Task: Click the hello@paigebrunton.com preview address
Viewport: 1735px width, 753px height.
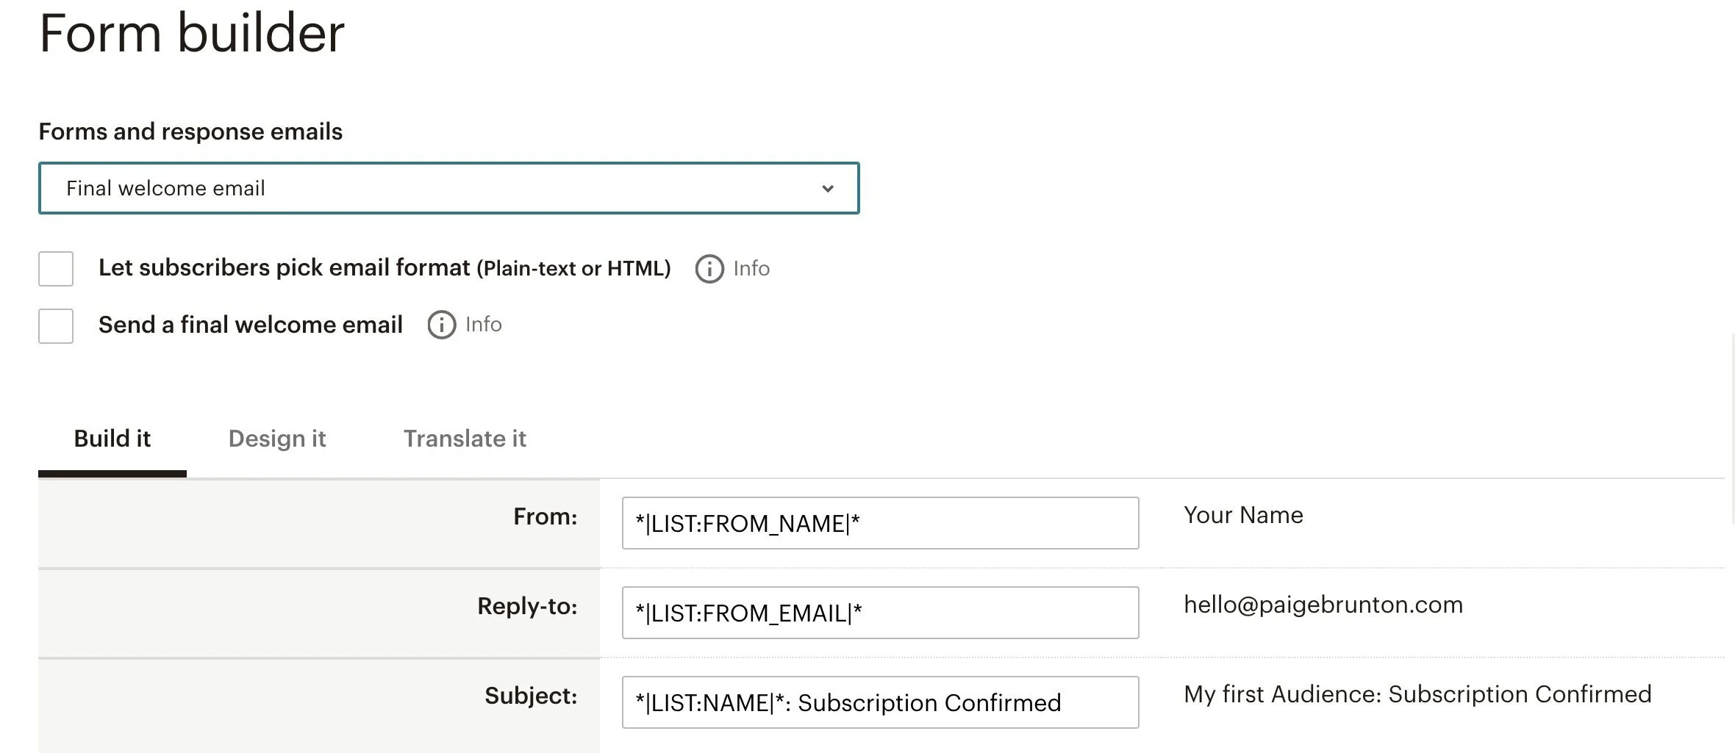Action: (1323, 605)
